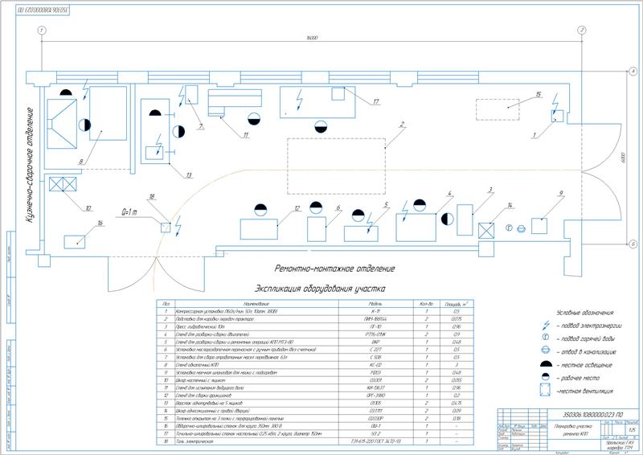Image resolution: width=643 pixels, height=455 pixels.
Task: Click the 16000 dimension value at top
Action: pyautogui.click(x=312, y=38)
